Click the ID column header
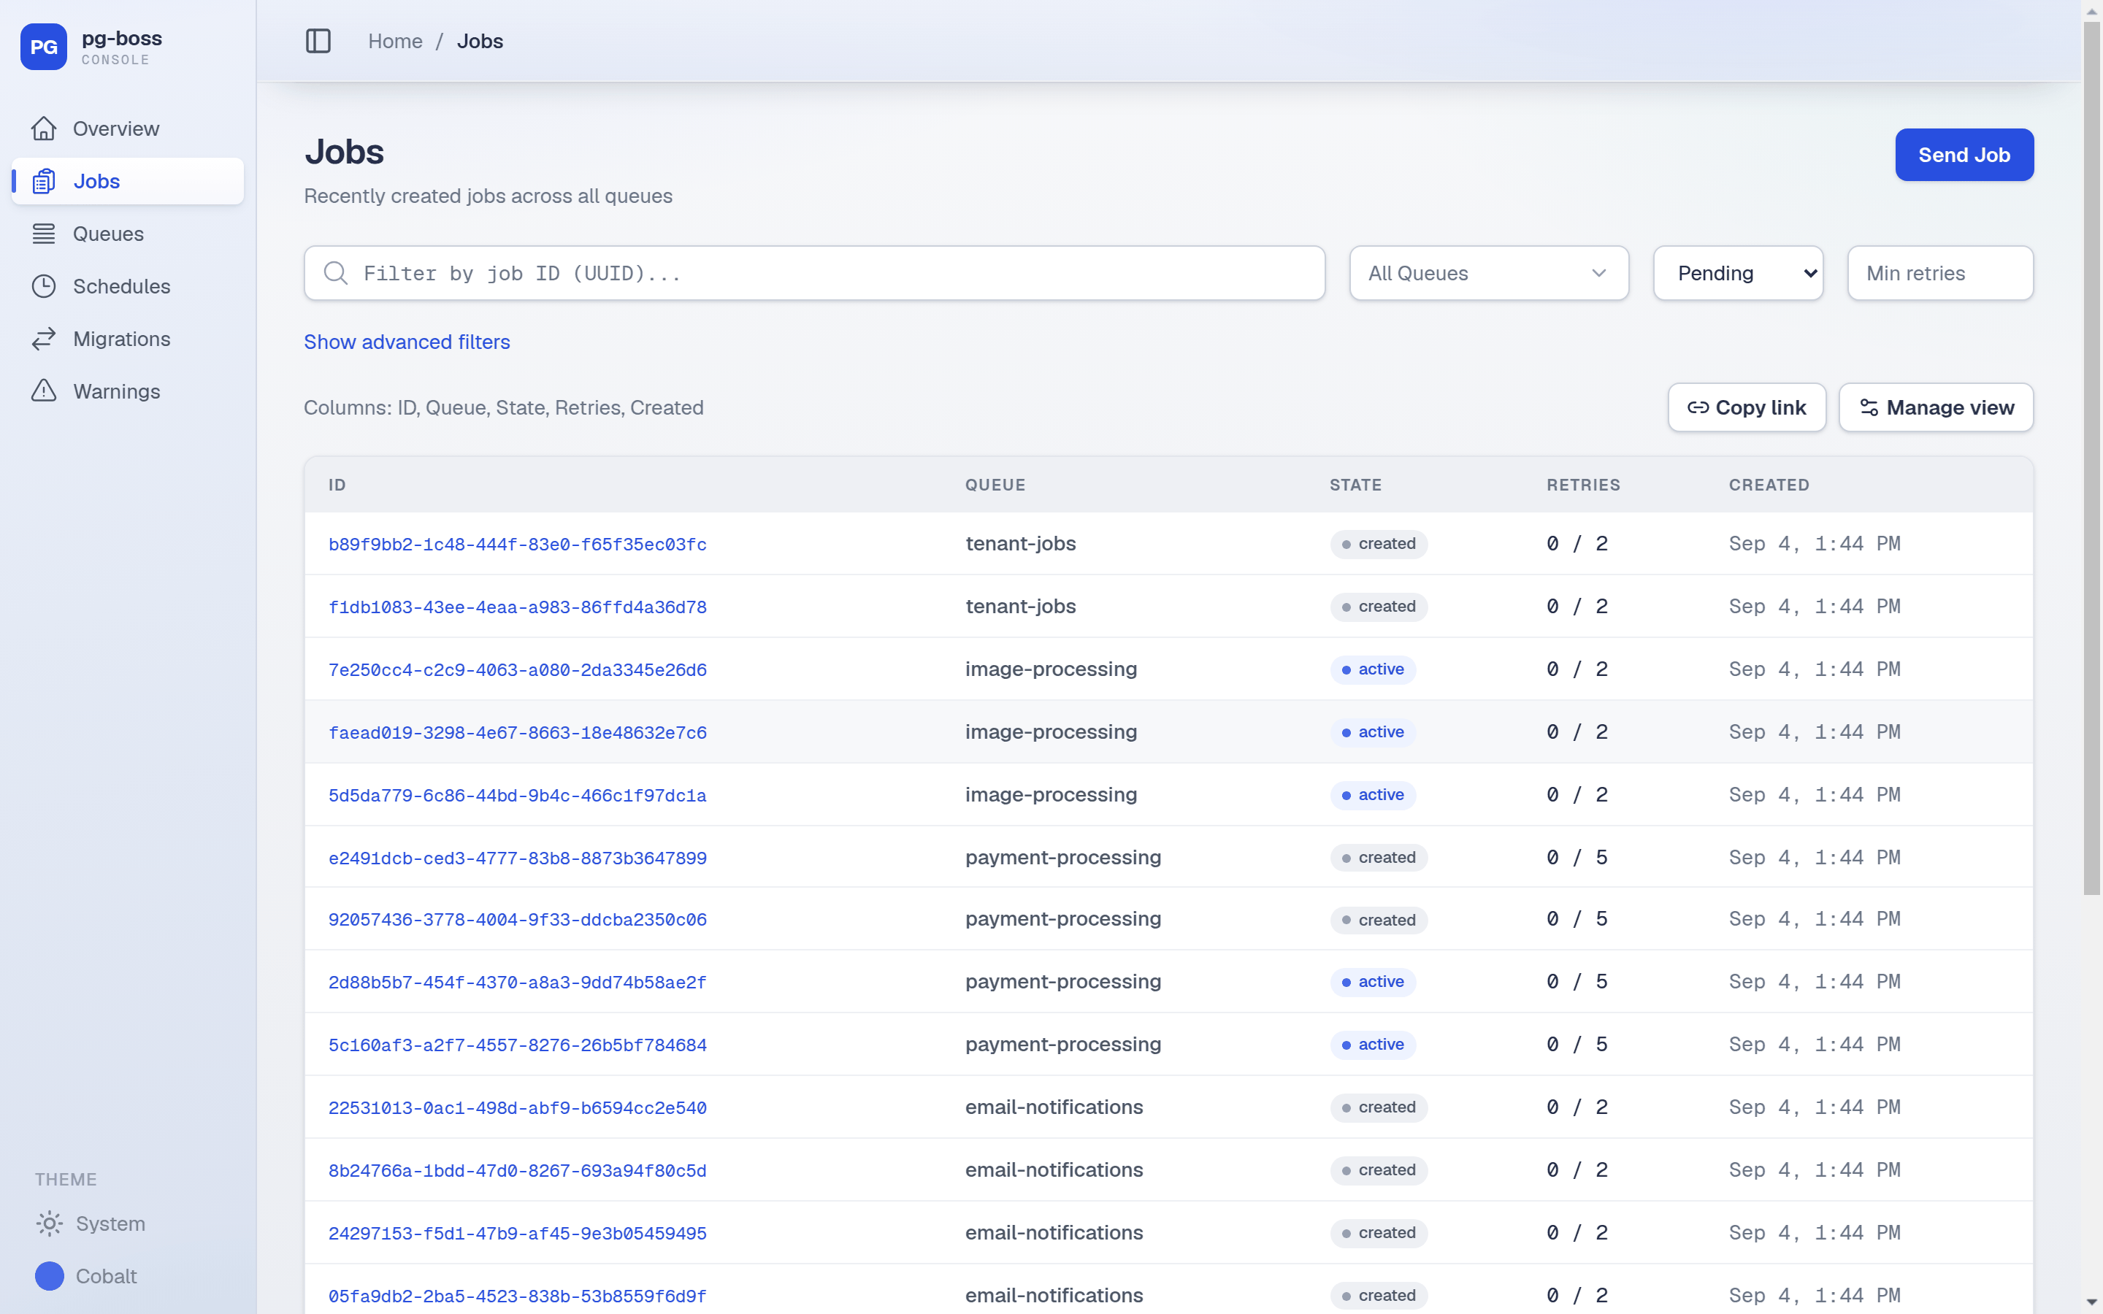The width and height of the screenshot is (2103, 1314). pos(337,485)
